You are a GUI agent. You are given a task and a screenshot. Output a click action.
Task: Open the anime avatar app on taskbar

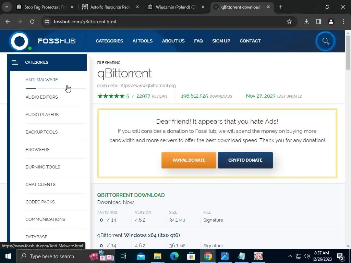coord(258,256)
